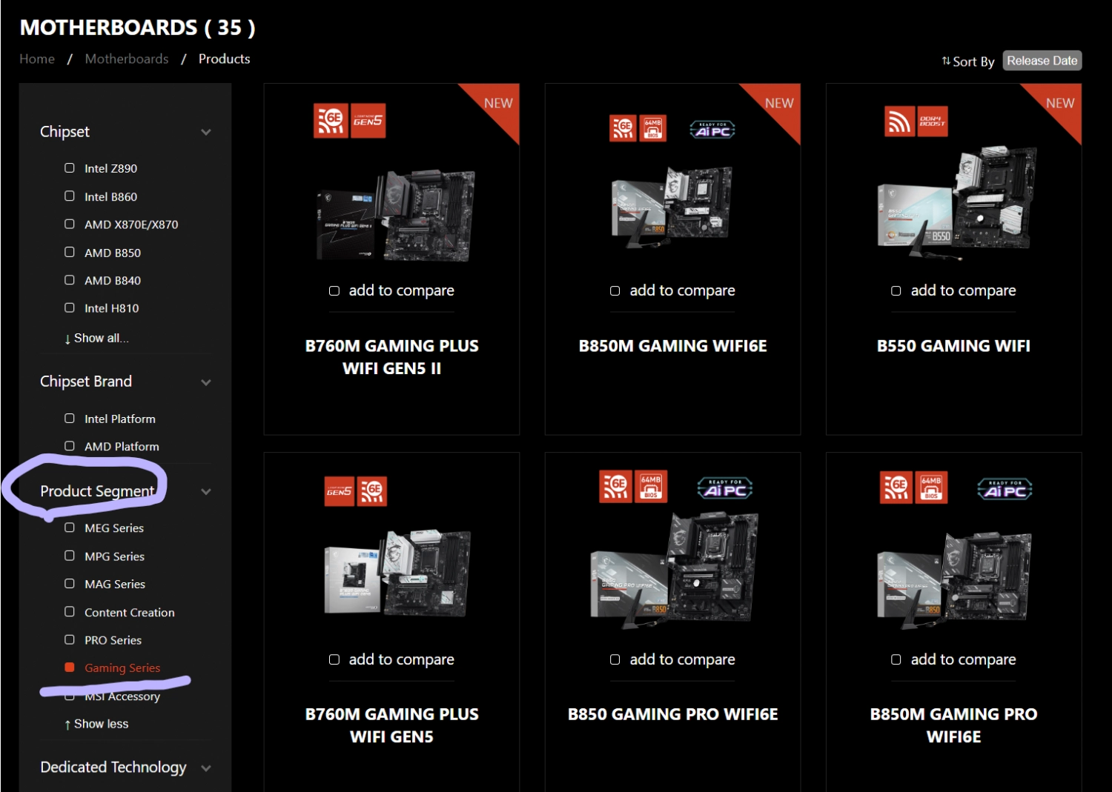Check the Intel Z890 chipset filter
Image resolution: width=1112 pixels, height=792 pixels.
[70, 168]
